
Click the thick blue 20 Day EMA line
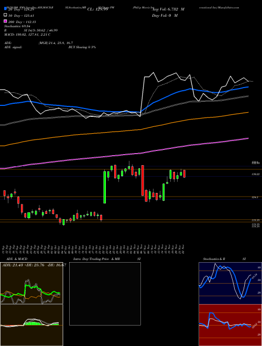tap(124, 112)
